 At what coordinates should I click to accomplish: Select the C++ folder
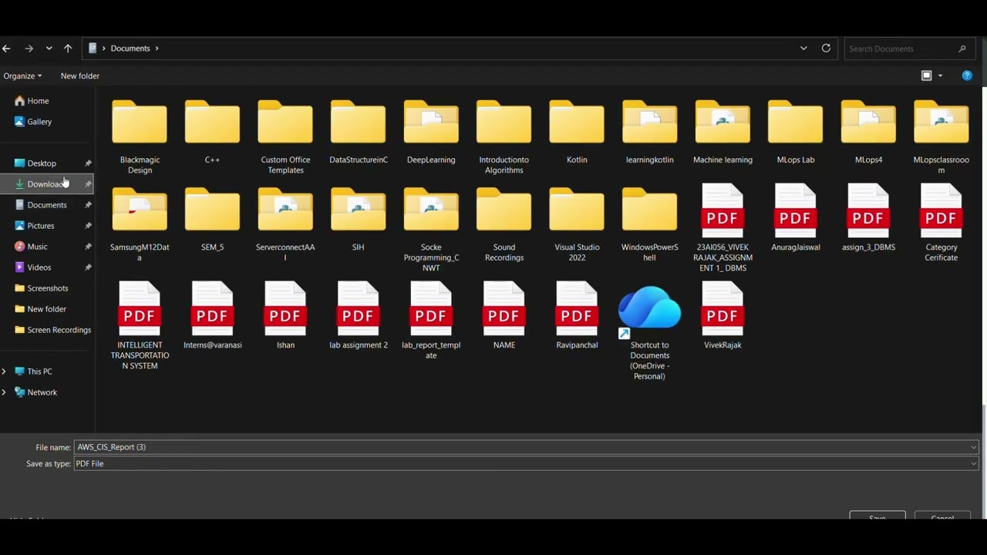coord(212,132)
